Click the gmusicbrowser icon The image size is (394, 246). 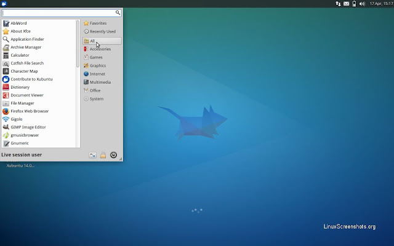(x=6, y=135)
